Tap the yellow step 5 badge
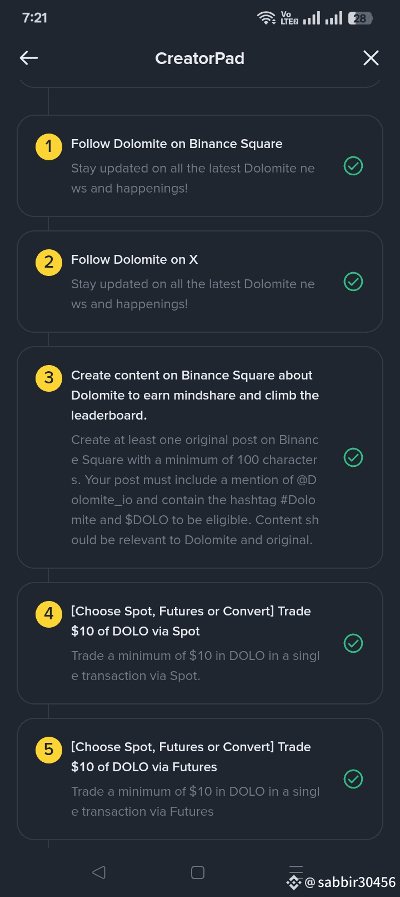400x897 pixels. pos(49,750)
